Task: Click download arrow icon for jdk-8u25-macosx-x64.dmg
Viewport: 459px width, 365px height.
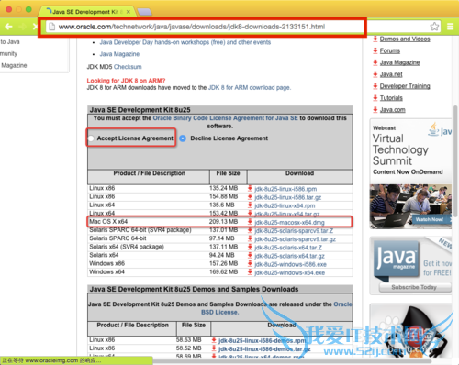Action: pyautogui.click(x=250, y=222)
